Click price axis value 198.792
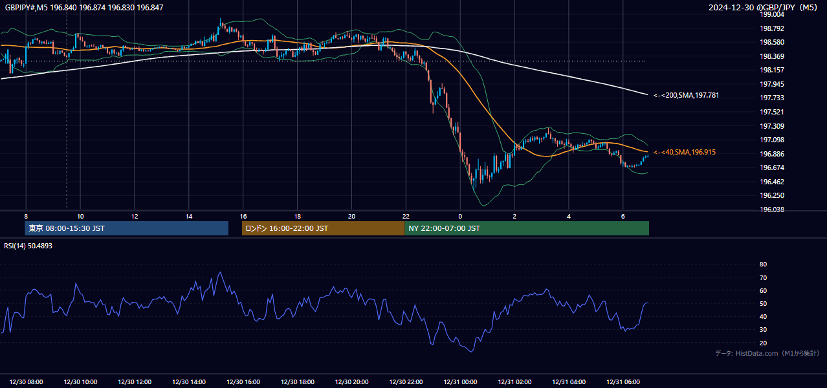The image size is (827, 388). (x=771, y=28)
